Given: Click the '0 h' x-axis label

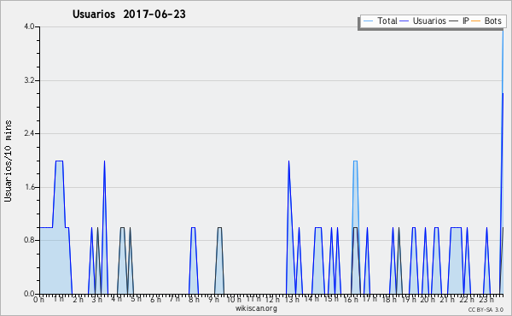Looking at the screenshot, I should tap(38, 299).
